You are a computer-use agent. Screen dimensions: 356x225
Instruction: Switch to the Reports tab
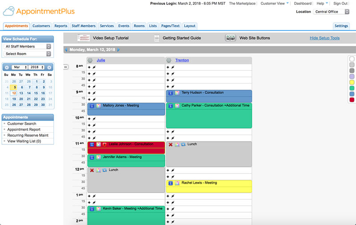(x=61, y=26)
